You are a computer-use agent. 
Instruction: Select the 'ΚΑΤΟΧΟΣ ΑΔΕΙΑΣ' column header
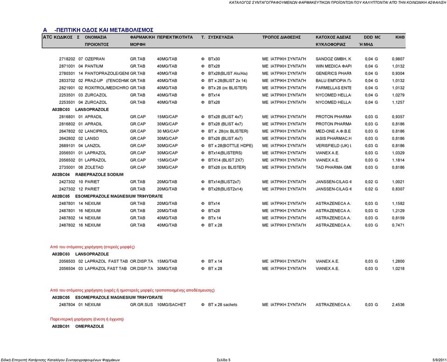[333, 37]
